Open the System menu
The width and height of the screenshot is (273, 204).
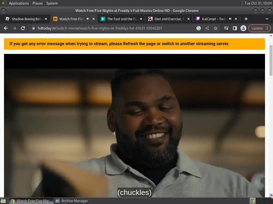(x=52, y=3)
